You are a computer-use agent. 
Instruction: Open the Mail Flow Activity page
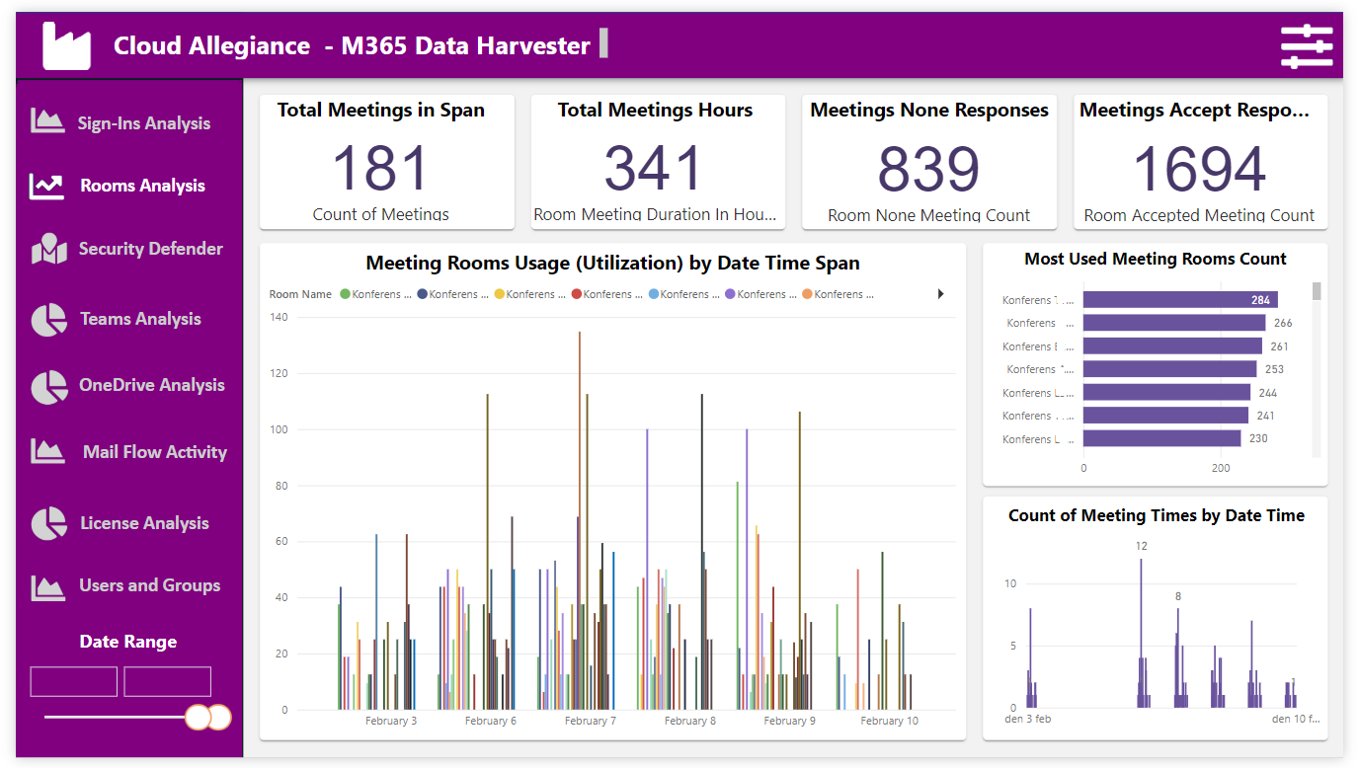point(155,452)
